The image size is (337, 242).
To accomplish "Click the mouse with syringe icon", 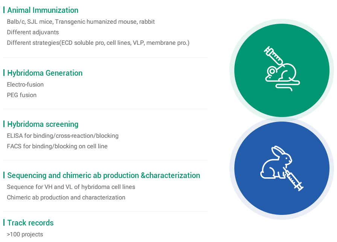I will [282, 69].
